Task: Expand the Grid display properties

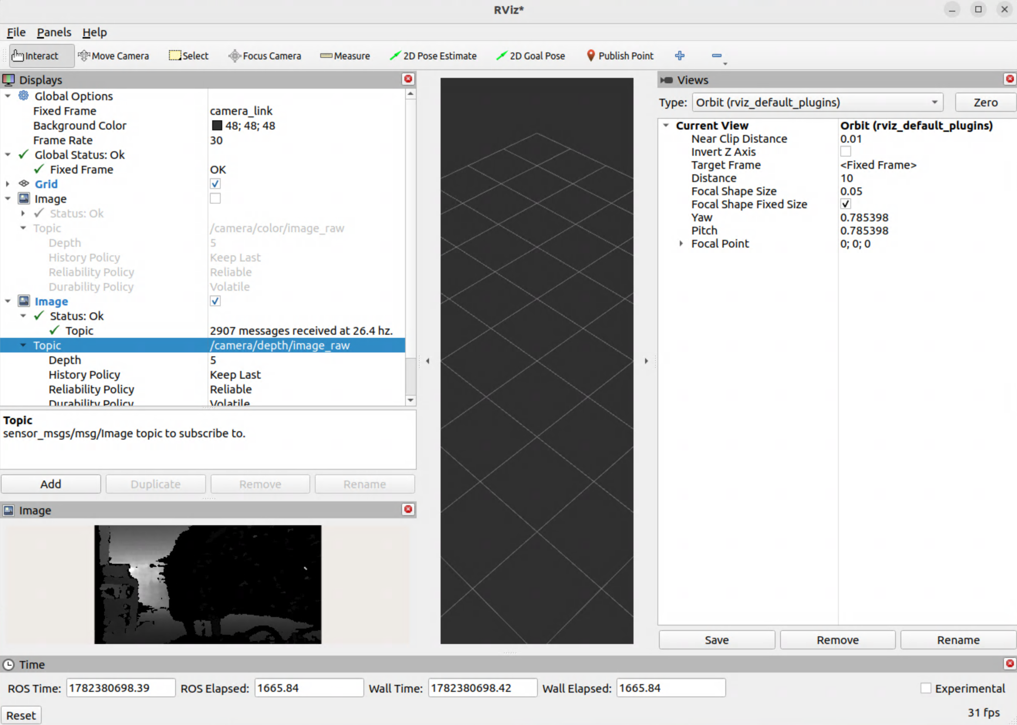Action: [8, 184]
